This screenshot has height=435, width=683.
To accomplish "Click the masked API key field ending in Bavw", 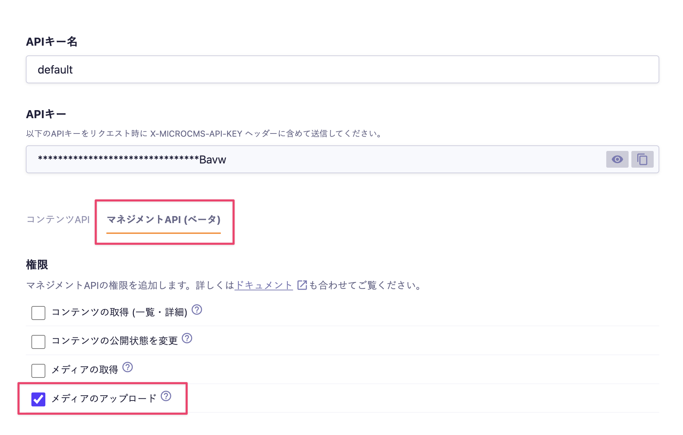I will click(x=314, y=159).
